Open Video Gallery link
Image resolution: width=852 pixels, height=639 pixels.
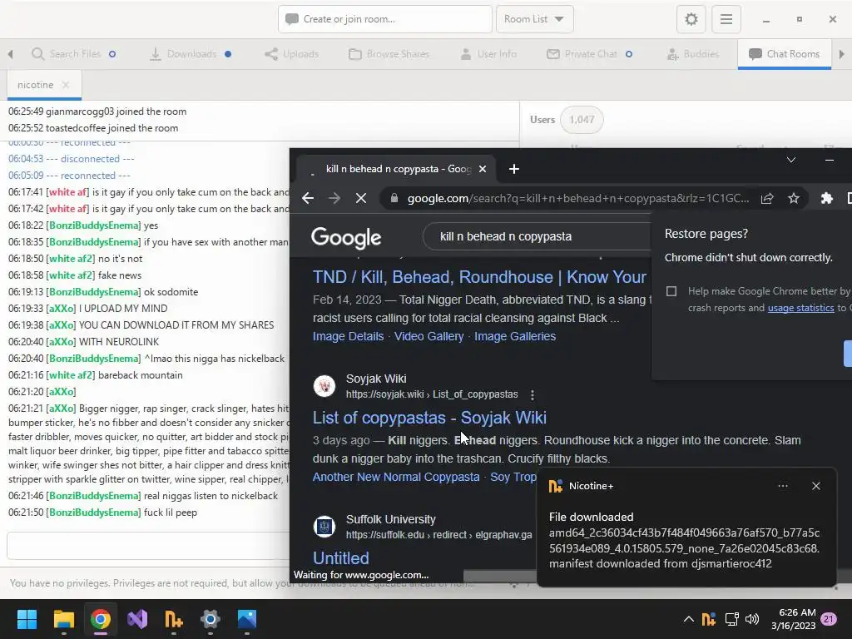click(428, 336)
